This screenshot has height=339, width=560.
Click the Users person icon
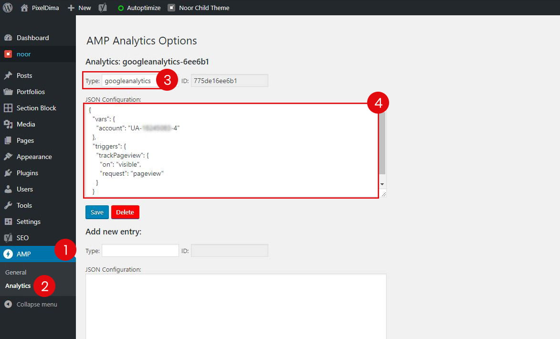point(8,189)
